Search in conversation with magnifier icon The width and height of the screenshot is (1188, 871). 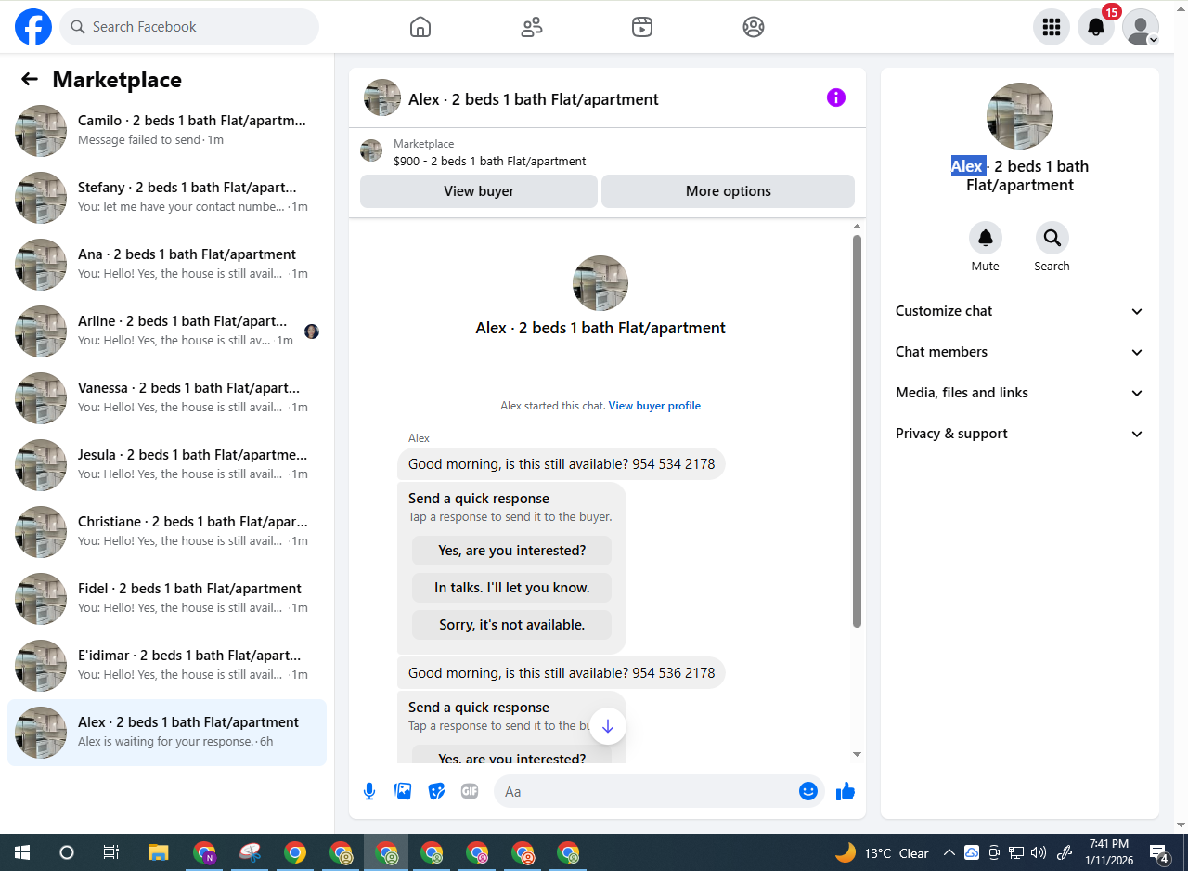1052,238
